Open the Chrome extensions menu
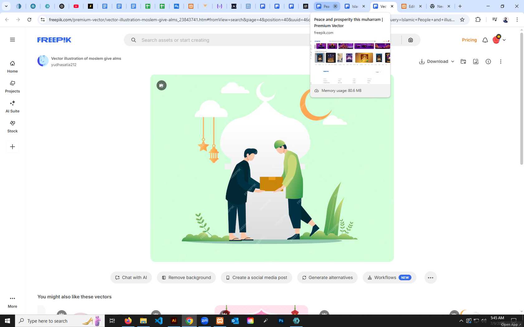524x327 pixels. tap(478, 20)
